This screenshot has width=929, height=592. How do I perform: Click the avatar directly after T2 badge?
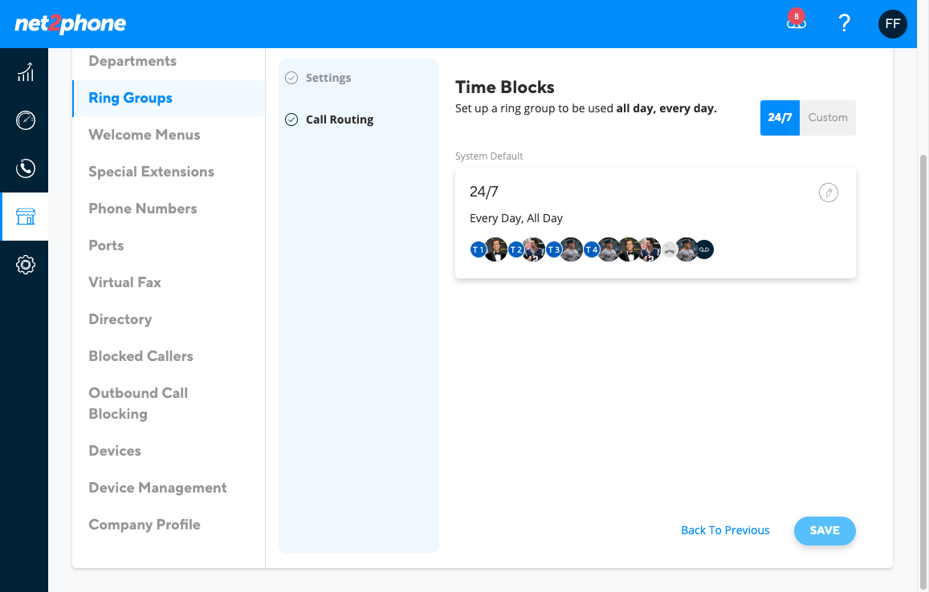535,249
